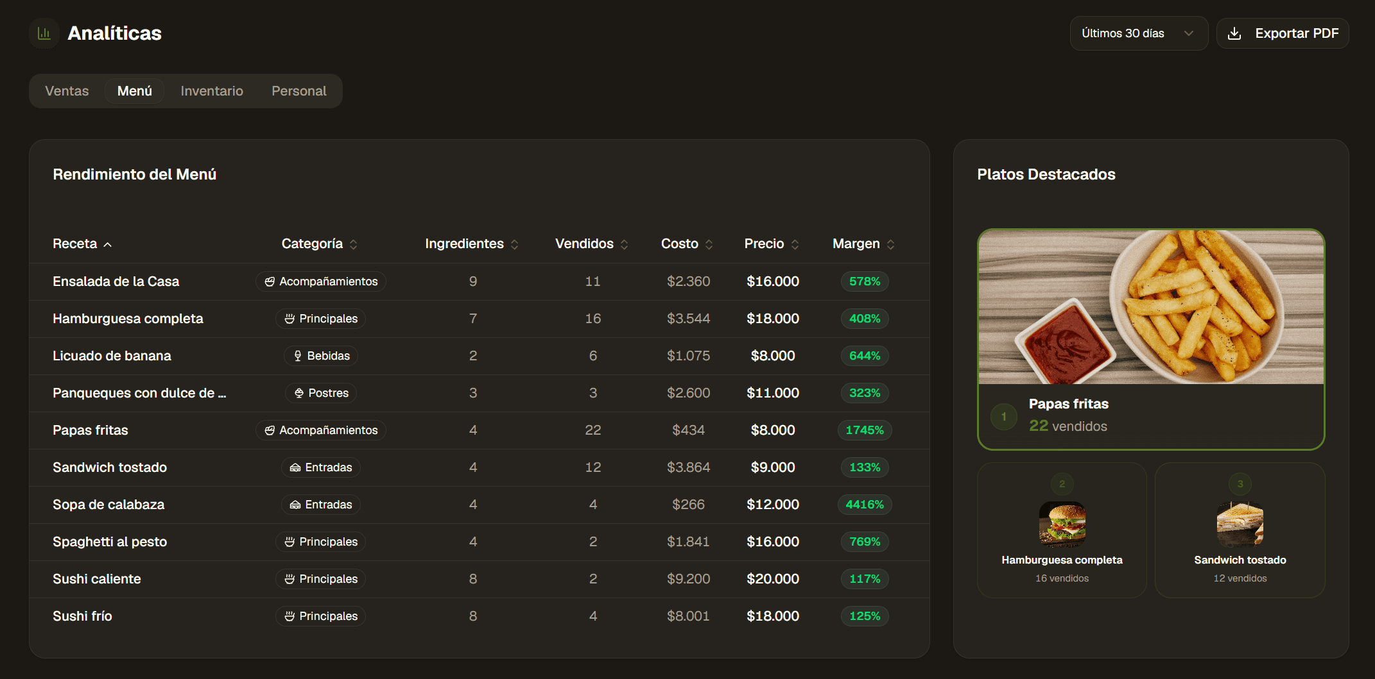
Task: Select the Papas fritas recipe in table
Action: coord(91,430)
